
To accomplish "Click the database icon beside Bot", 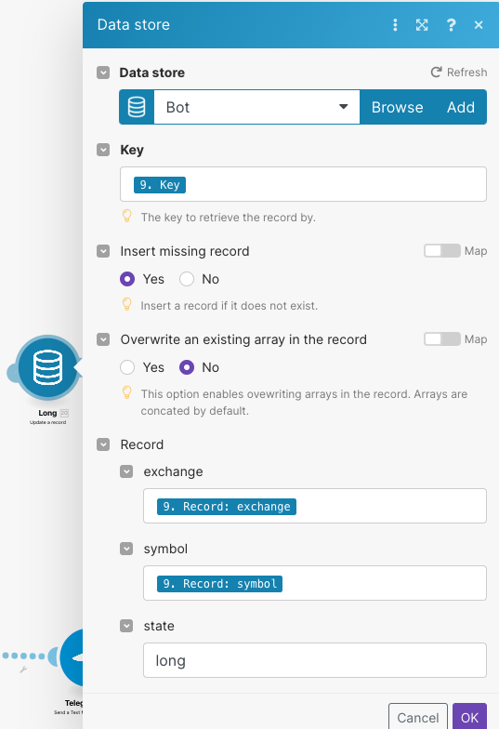I will (x=137, y=107).
